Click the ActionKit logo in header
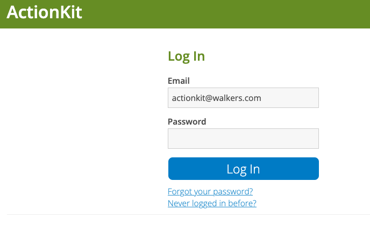The width and height of the screenshot is (370, 239). (44, 12)
